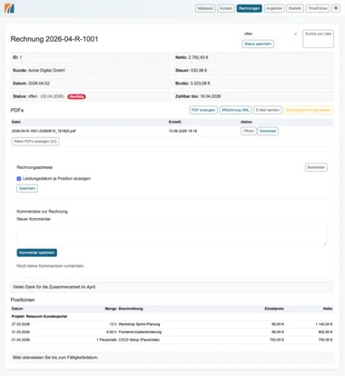This screenshot has width=345, height=376.
Task: Click the red Überfällig status badge
Action: pos(76,96)
